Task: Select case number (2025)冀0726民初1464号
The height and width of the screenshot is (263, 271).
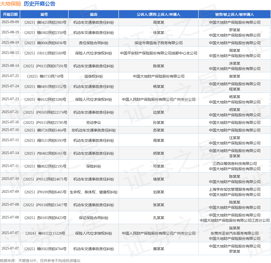Action: [x=44, y=130]
